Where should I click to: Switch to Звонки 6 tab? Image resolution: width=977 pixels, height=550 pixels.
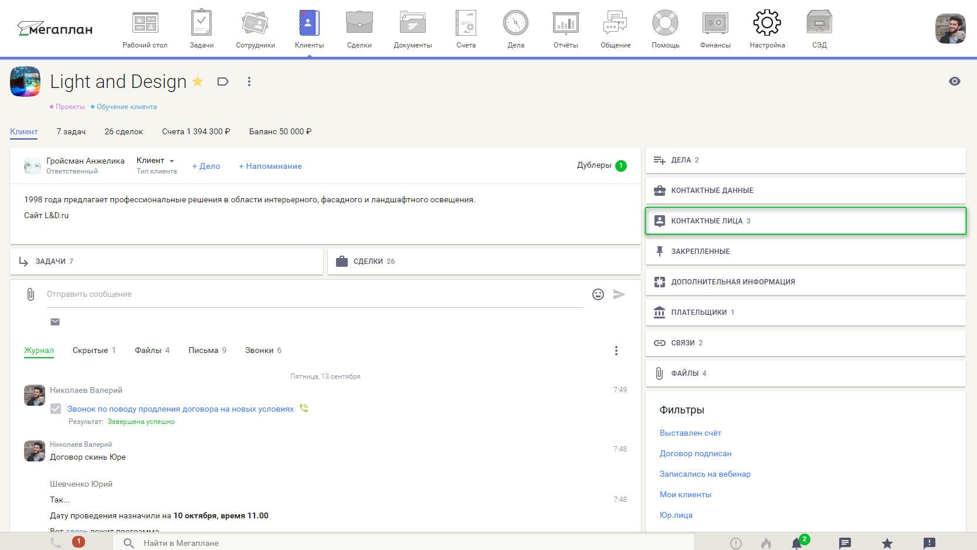pos(263,350)
